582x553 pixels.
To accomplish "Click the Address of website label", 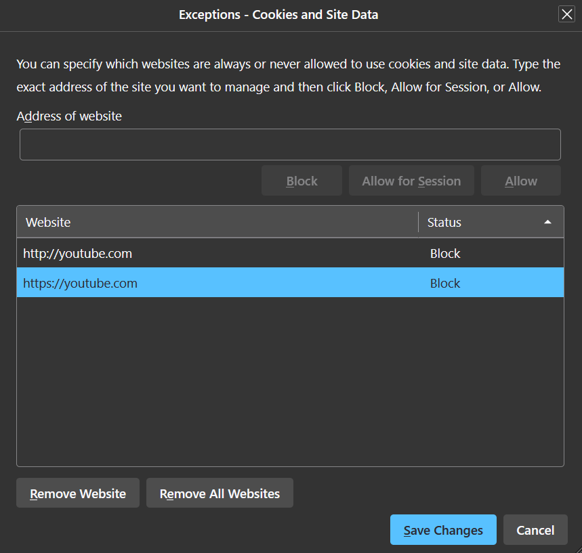I will (69, 116).
